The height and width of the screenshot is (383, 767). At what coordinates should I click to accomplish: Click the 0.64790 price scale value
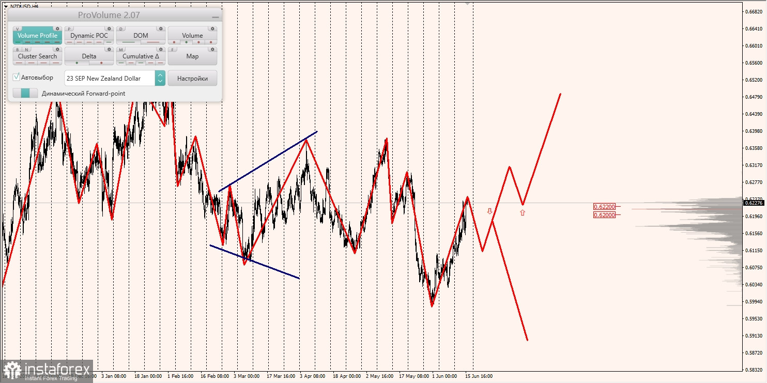[755, 97]
